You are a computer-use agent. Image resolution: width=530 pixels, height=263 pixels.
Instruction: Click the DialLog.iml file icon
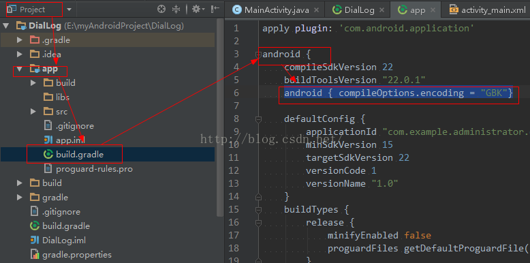35,240
